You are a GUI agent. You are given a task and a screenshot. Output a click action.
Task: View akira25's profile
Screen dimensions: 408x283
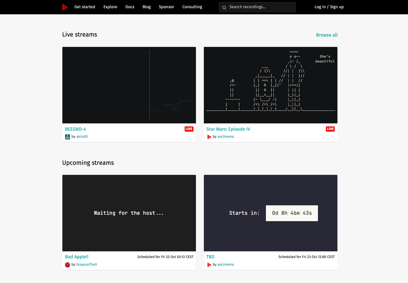(x=82, y=136)
